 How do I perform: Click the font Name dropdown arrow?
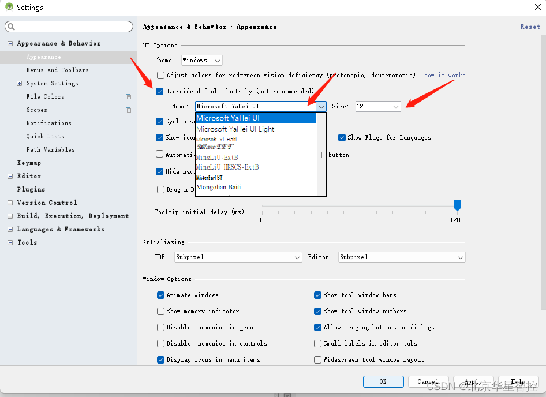[x=321, y=107]
